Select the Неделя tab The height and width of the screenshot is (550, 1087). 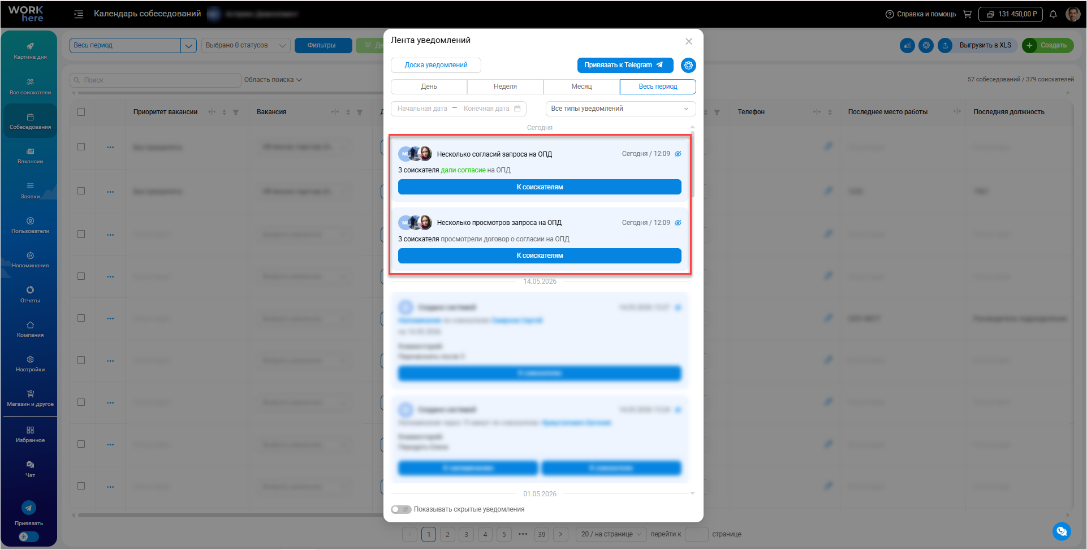(505, 86)
